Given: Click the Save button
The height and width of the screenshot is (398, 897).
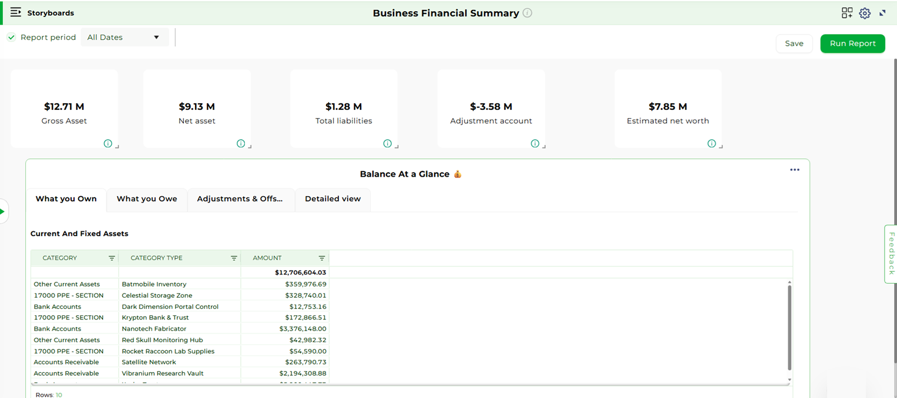Looking at the screenshot, I should pyautogui.click(x=794, y=43).
